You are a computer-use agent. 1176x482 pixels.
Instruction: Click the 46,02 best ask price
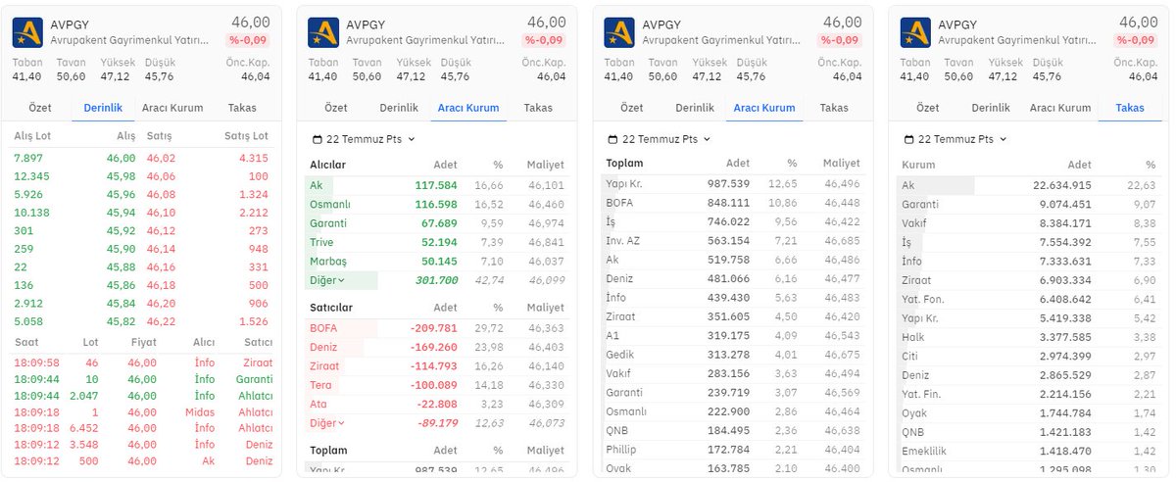161,158
